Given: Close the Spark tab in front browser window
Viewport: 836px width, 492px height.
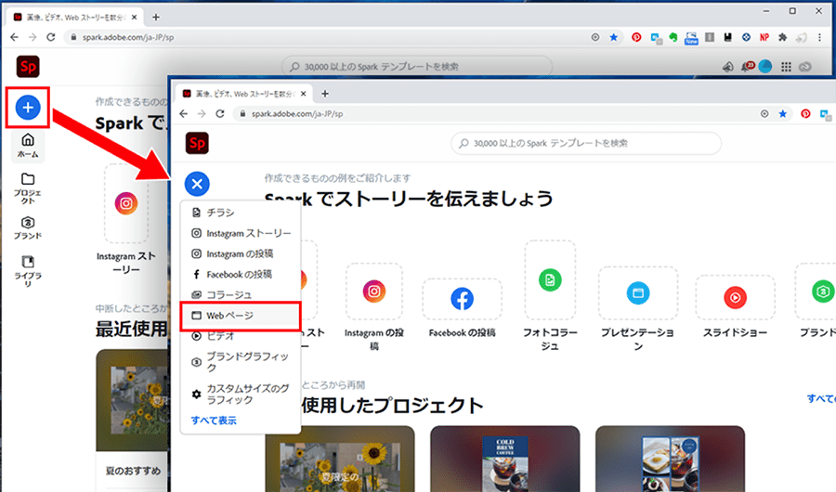Looking at the screenshot, I should [304, 94].
